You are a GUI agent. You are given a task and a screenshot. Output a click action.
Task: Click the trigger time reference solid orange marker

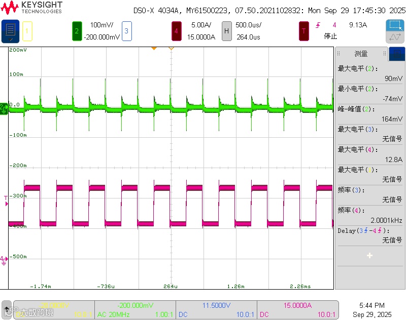tap(154, 48)
